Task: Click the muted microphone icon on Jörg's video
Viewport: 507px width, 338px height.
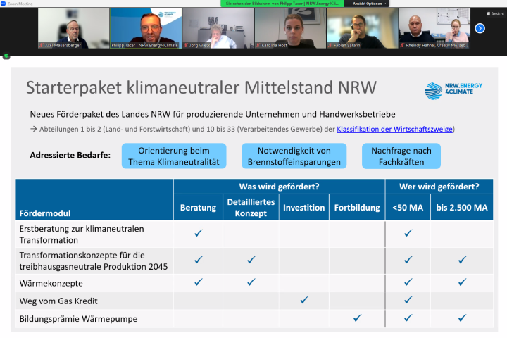Action: coord(186,45)
